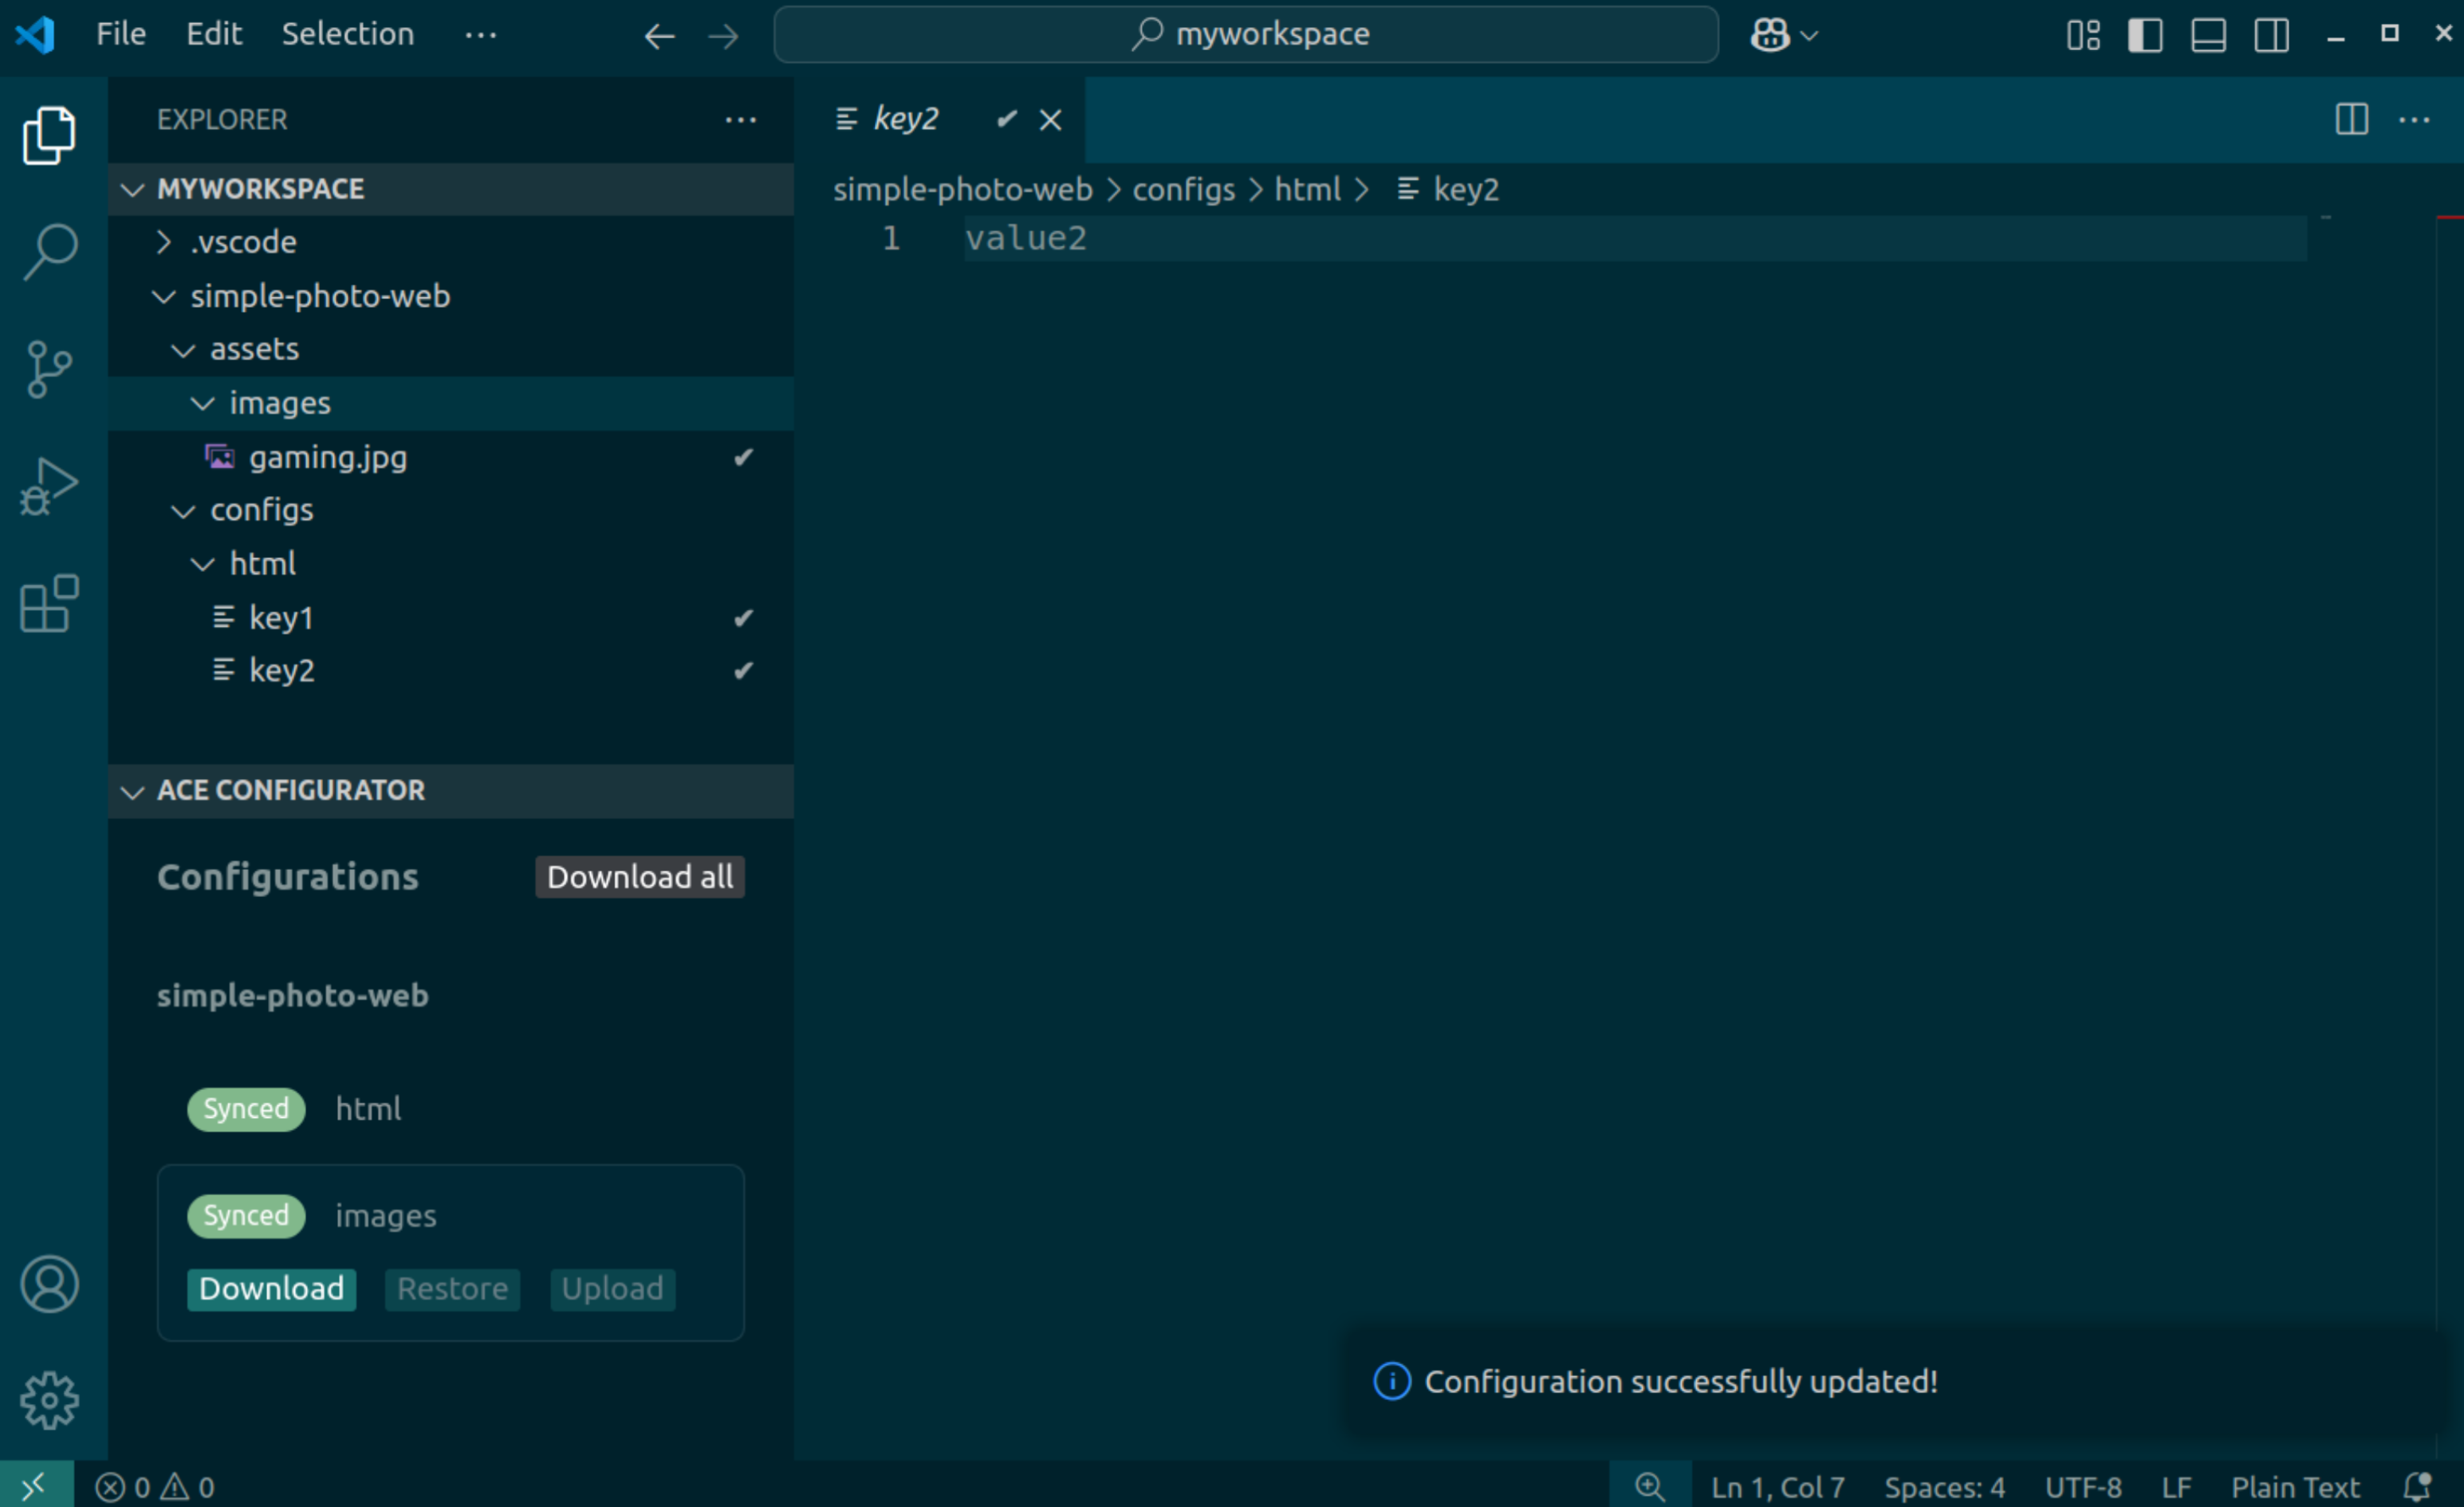
Task: Toggle the bottom panel
Action: pos(2208,35)
